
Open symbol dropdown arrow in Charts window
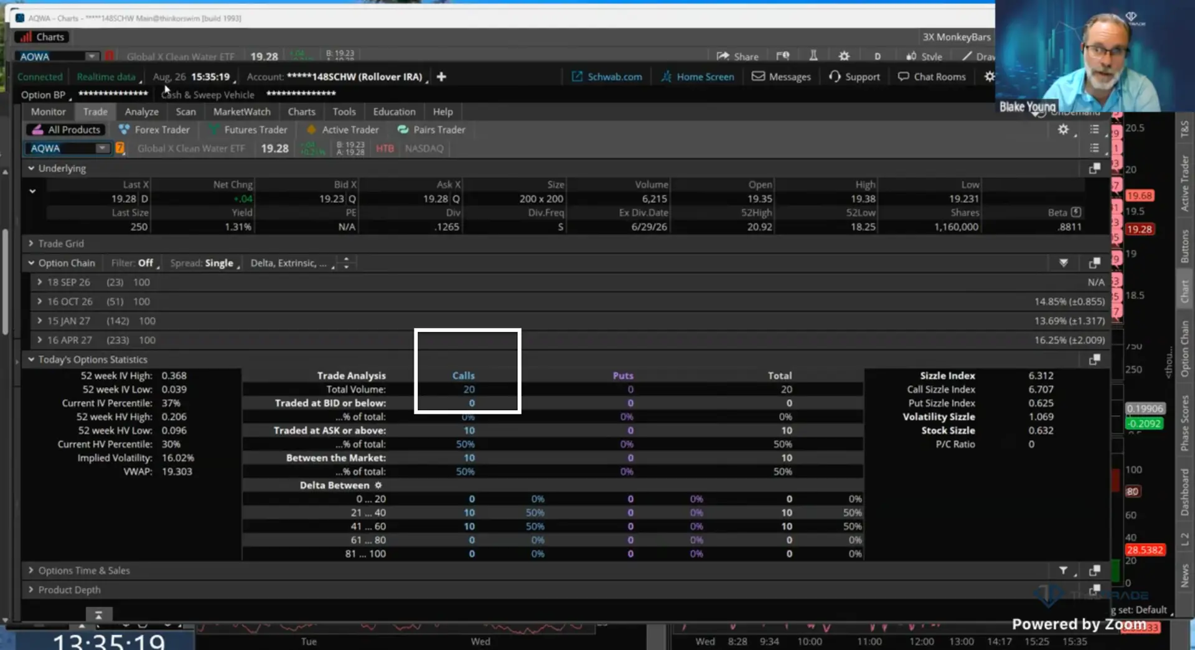[x=91, y=56]
